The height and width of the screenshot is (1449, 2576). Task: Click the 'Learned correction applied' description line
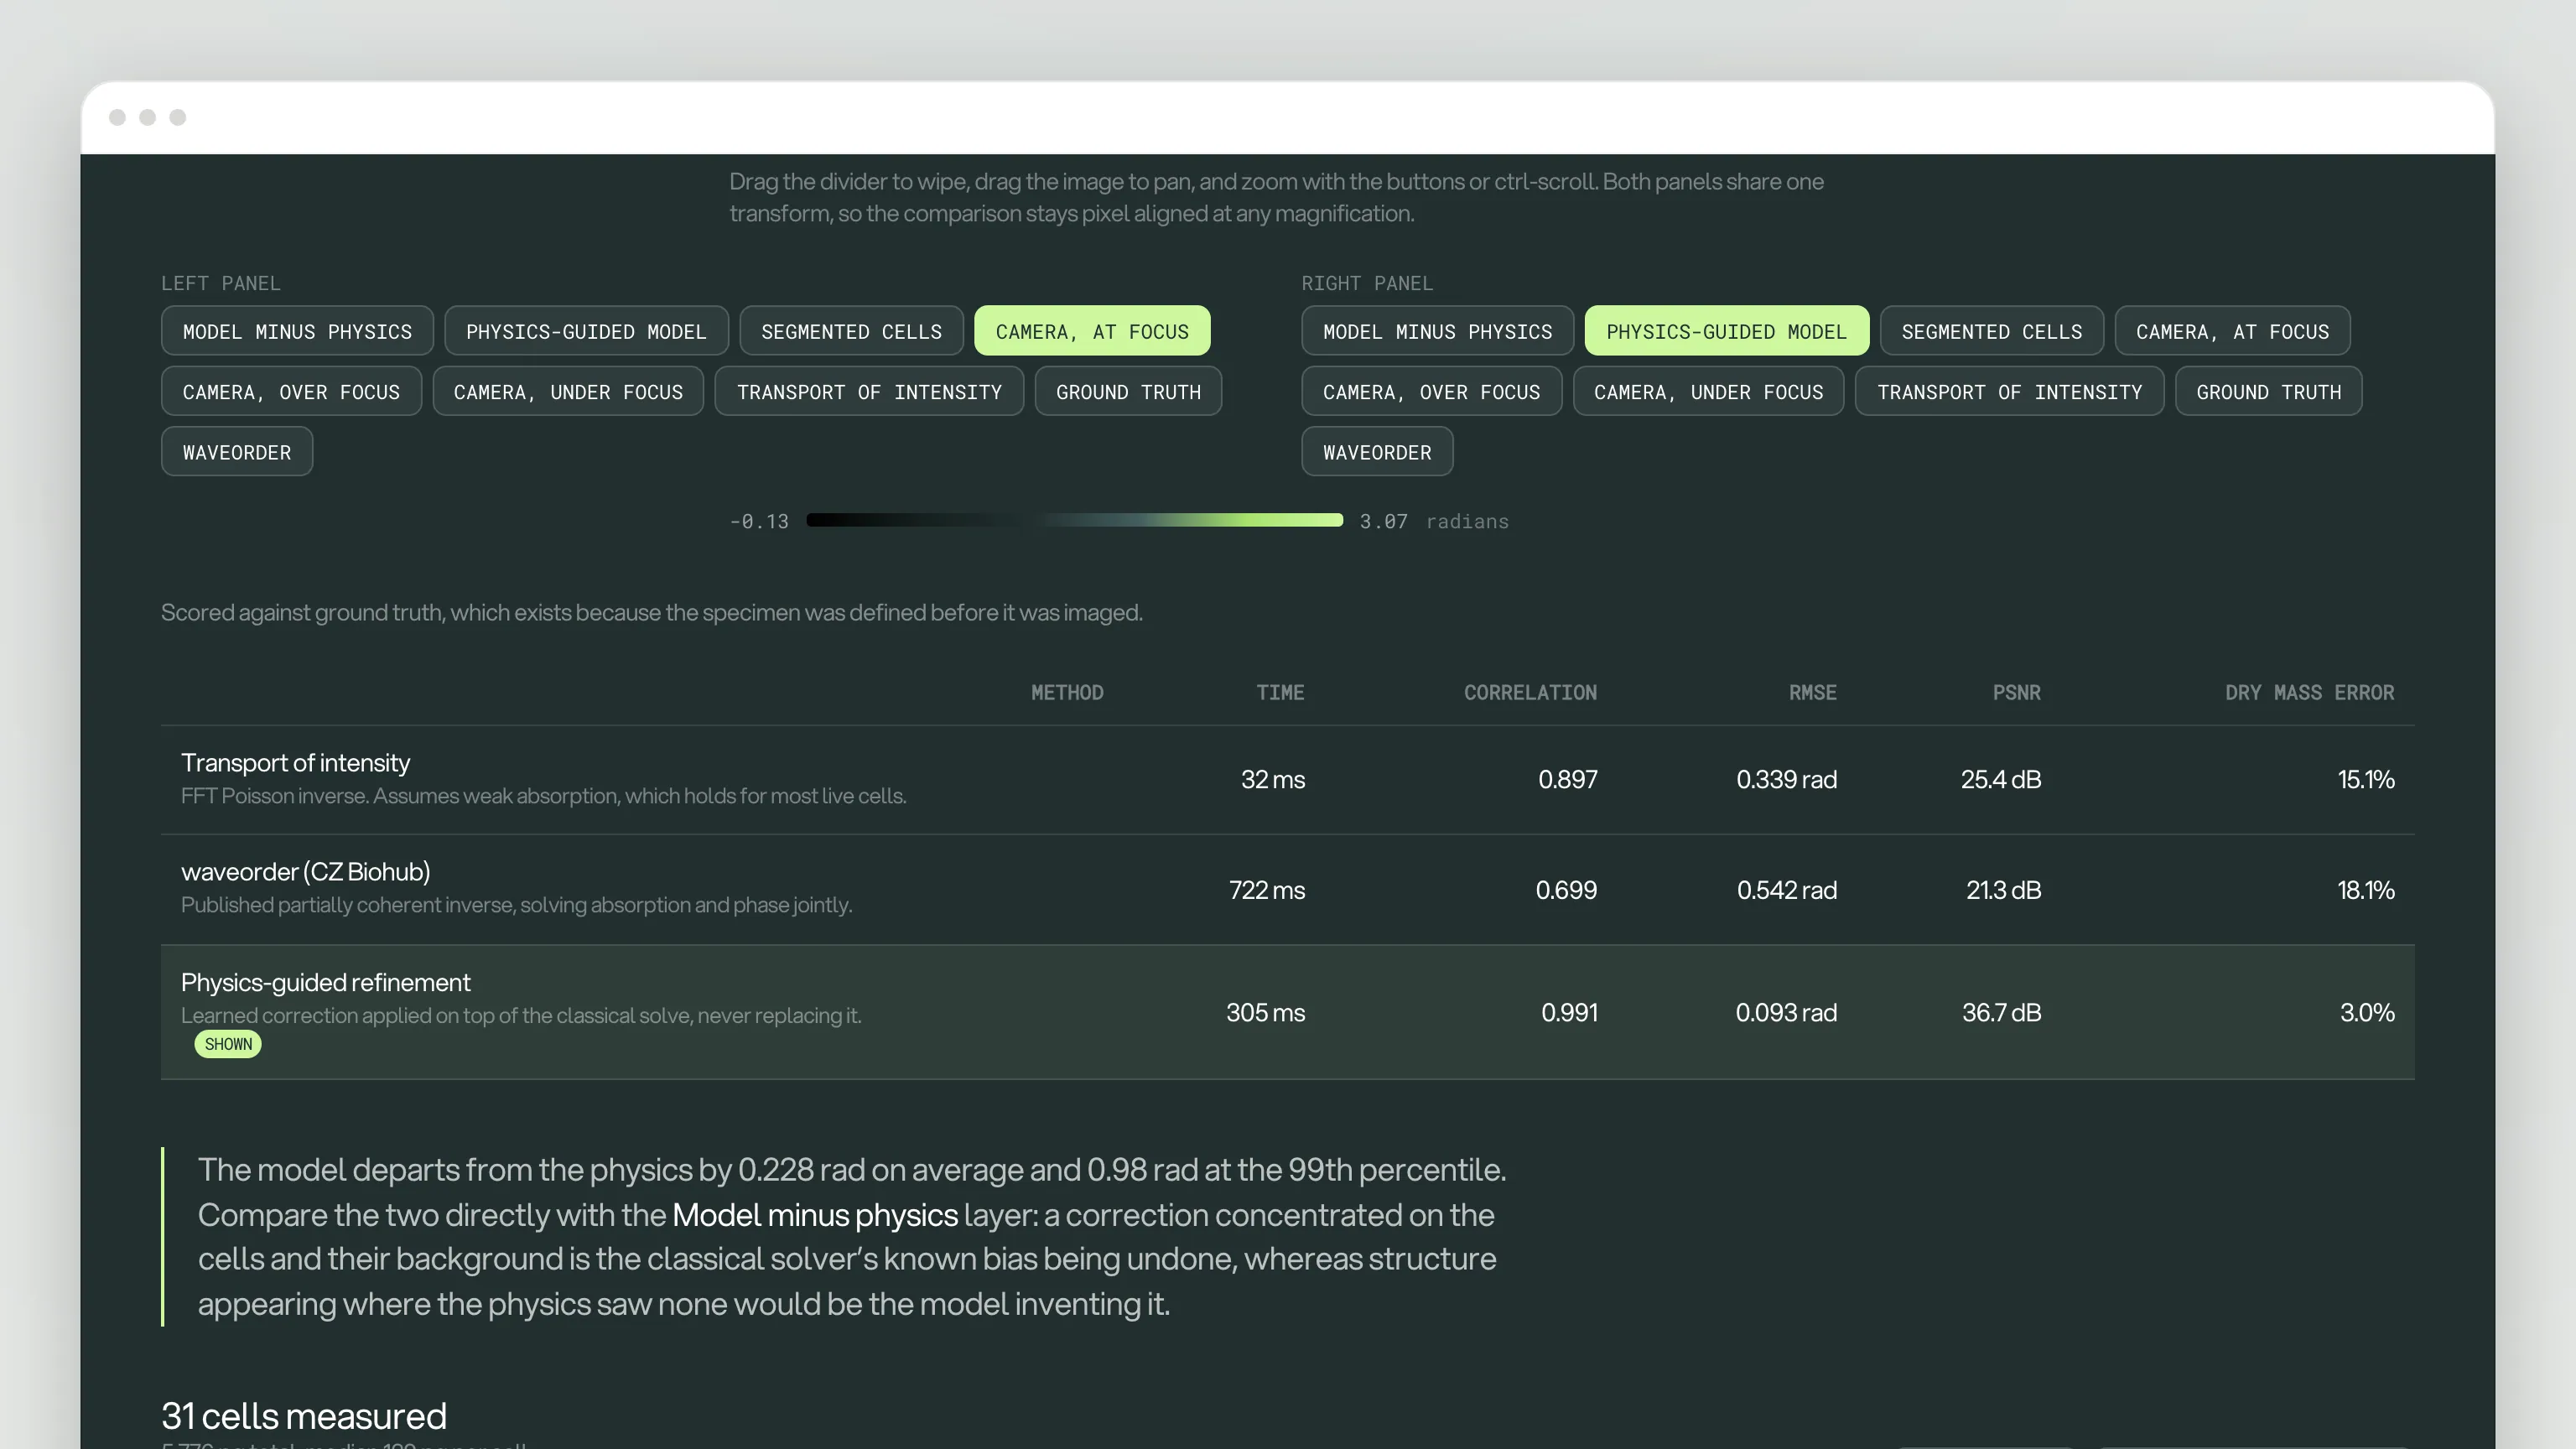click(x=521, y=1016)
